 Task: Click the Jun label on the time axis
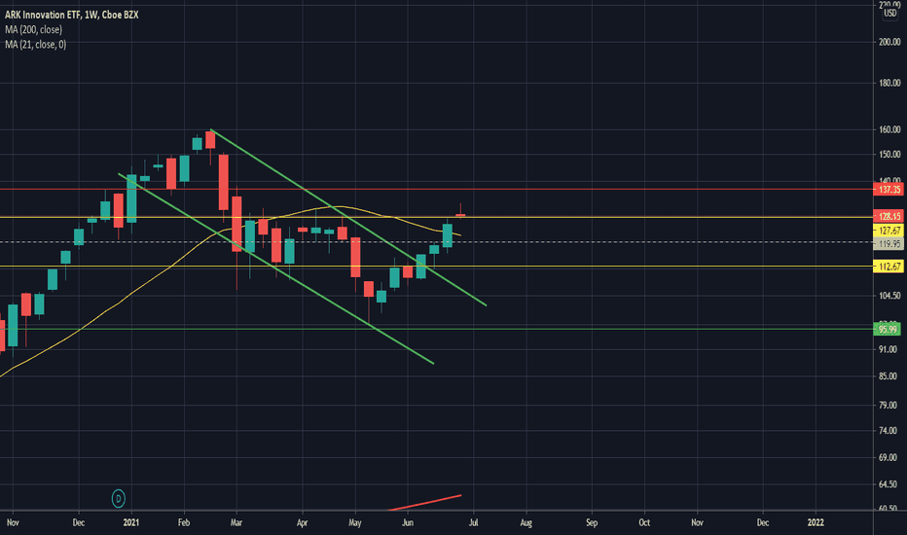coord(408,523)
